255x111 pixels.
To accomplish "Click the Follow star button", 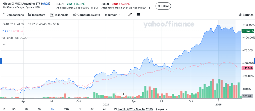I will point(163,6).
